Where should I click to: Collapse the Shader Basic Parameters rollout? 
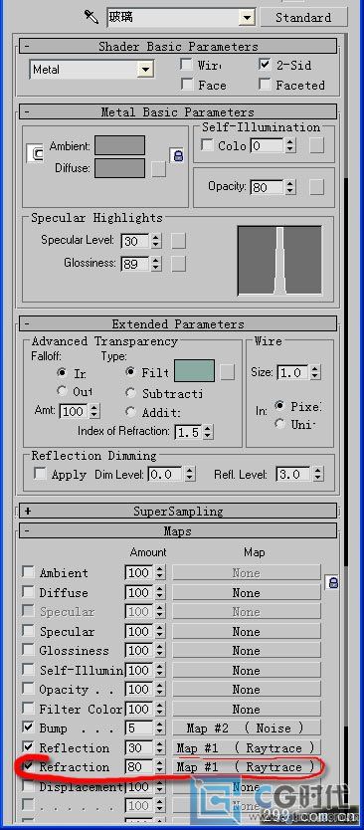click(178, 46)
